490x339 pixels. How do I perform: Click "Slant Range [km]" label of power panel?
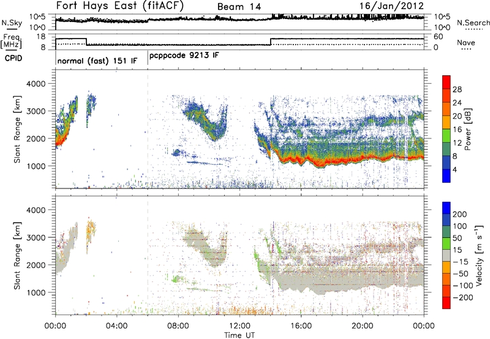coord(17,129)
